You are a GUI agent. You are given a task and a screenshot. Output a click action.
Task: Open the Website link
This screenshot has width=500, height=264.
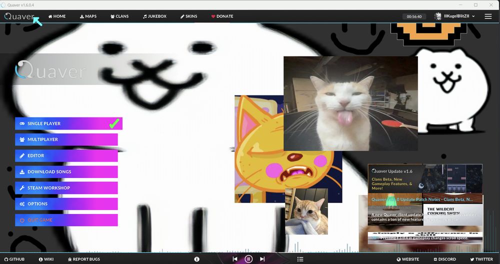(x=408, y=259)
